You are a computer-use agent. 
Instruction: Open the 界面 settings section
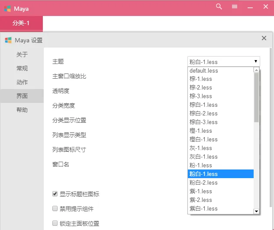(22, 96)
